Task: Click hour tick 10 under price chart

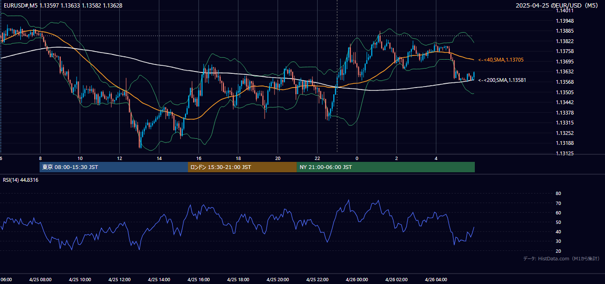Action: point(80,158)
